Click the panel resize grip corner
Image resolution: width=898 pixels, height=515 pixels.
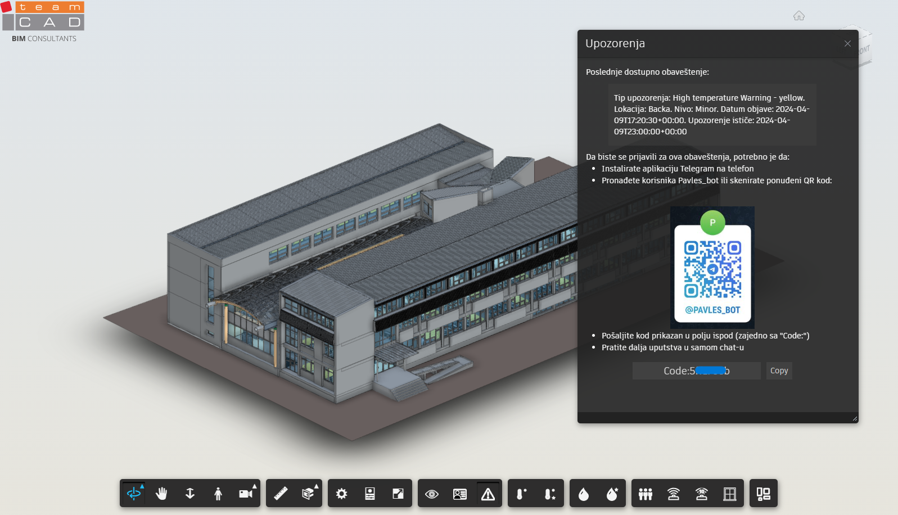tap(855, 418)
